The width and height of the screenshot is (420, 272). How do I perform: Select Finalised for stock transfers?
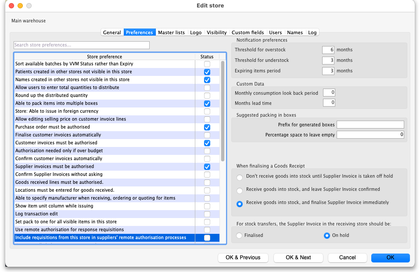click(239, 236)
